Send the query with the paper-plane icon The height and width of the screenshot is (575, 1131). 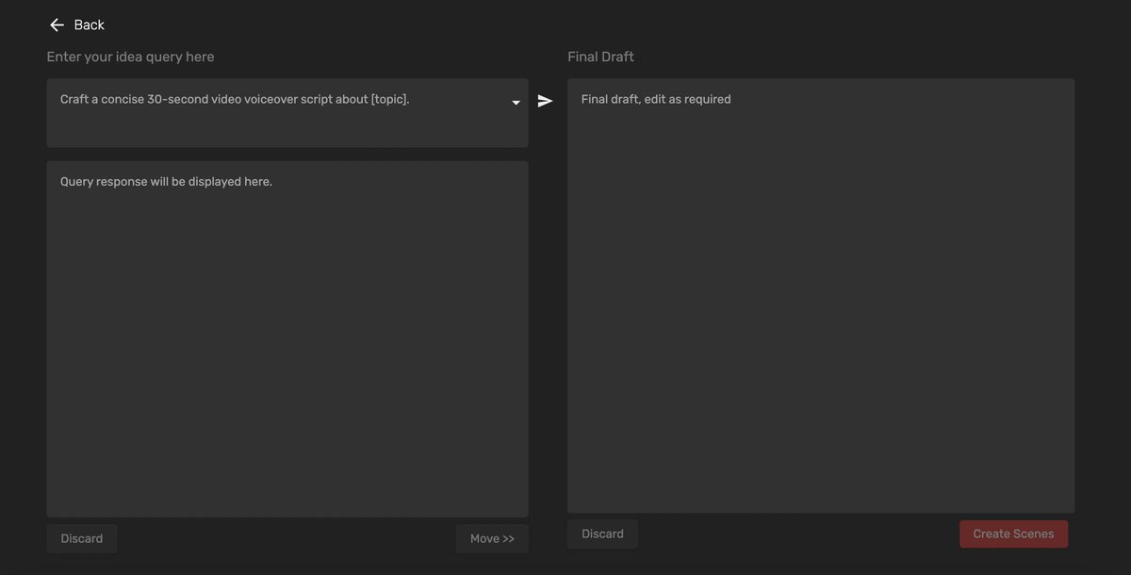point(546,101)
